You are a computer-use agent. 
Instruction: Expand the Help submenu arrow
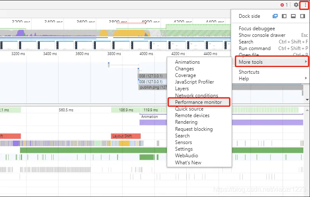click(306, 78)
